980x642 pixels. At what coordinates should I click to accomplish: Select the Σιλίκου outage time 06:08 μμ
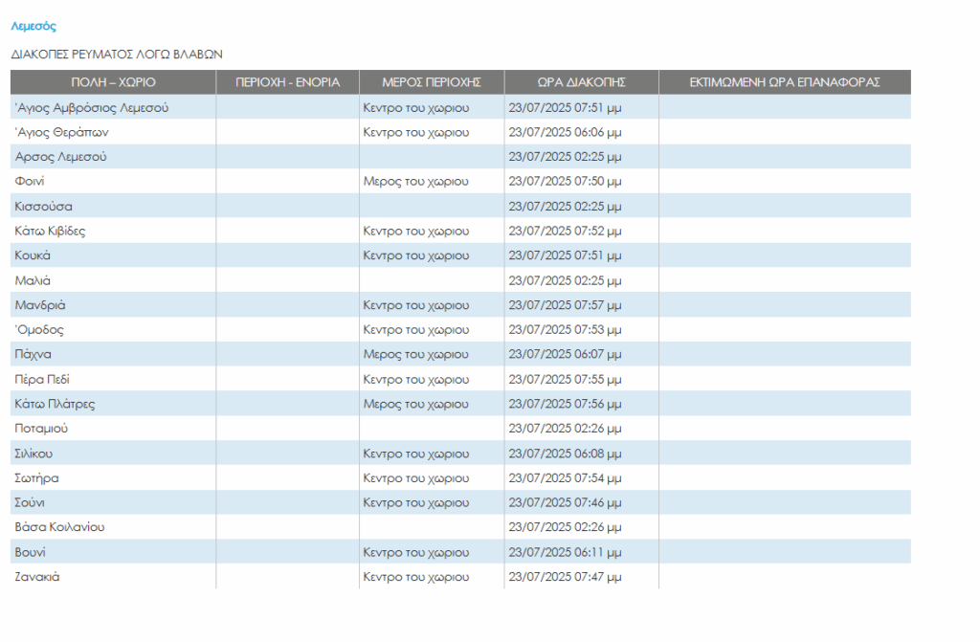coord(565,454)
